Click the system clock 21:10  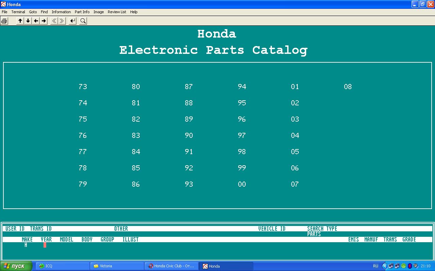point(426,266)
